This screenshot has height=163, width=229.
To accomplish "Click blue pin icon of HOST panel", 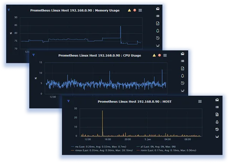I will [69, 101].
